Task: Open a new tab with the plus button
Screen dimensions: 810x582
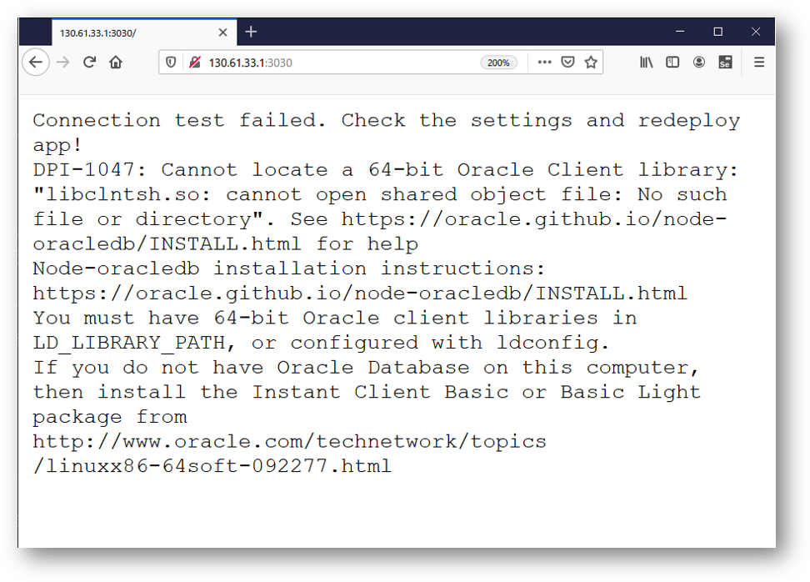Action: pyautogui.click(x=251, y=32)
